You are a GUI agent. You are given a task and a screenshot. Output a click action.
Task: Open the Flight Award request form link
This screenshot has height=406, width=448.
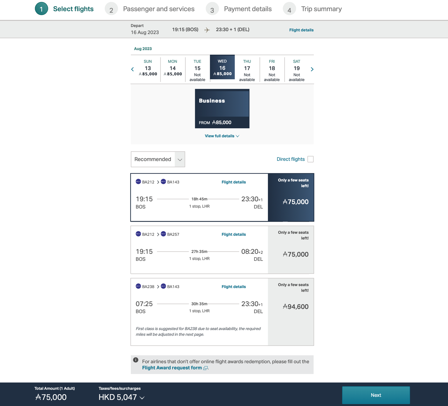click(x=172, y=368)
